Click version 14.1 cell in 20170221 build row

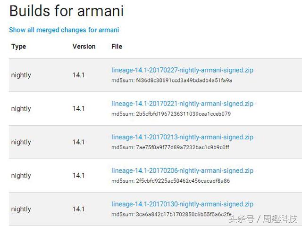tap(78, 108)
